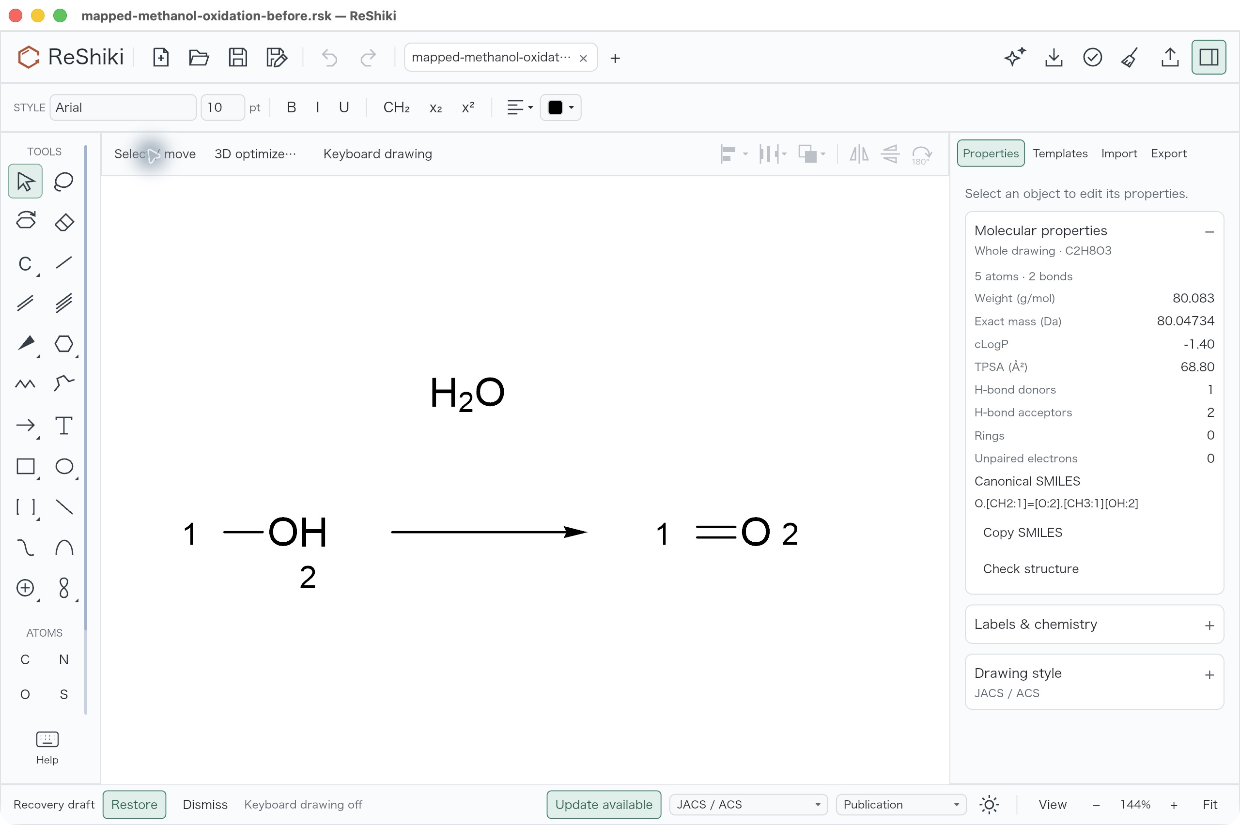Select the S-curve tool
The width and height of the screenshot is (1240, 825).
click(25, 547)
